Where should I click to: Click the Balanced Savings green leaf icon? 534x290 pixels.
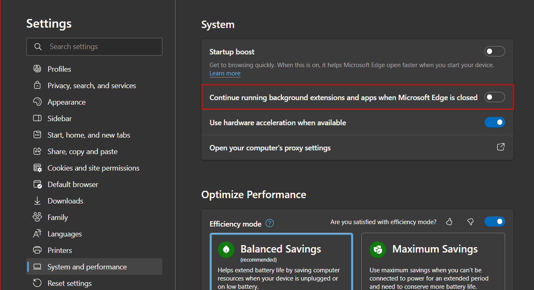point(226,249)
